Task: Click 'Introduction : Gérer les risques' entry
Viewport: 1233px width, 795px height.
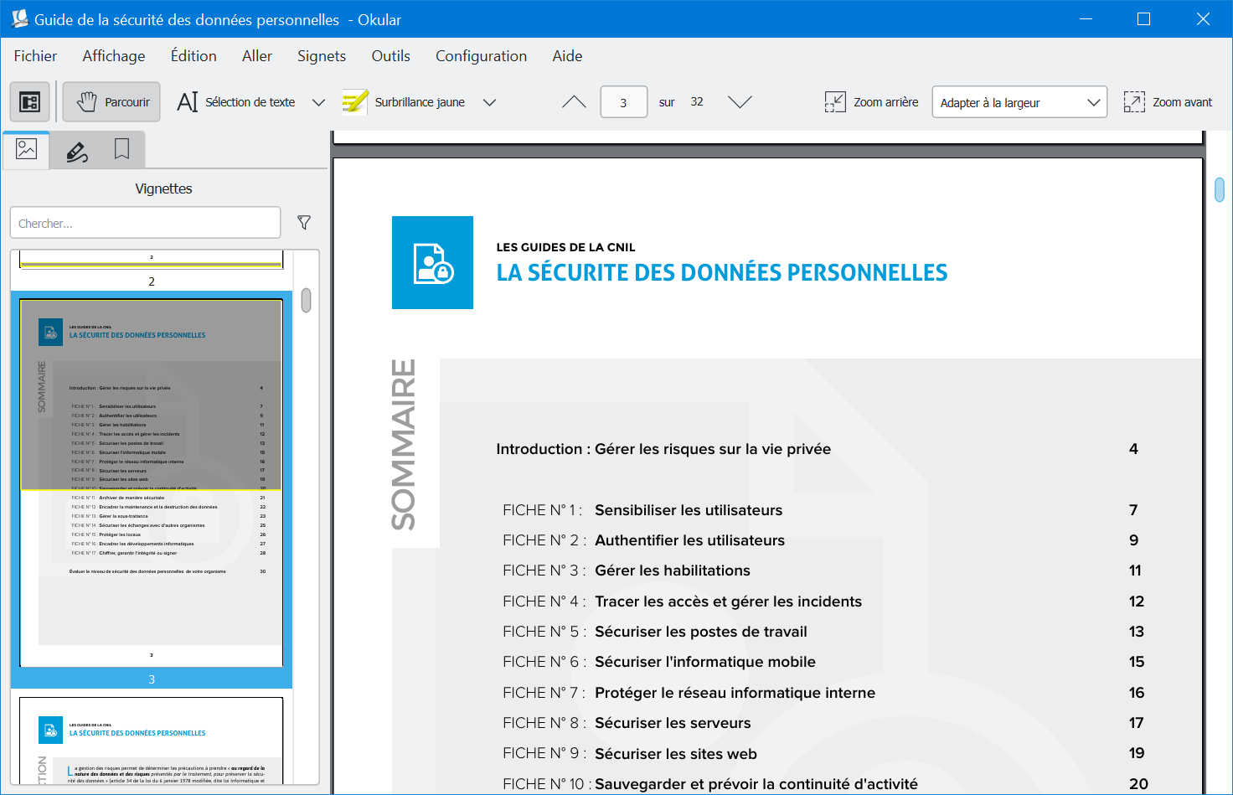Action: (x=663, y=449)
